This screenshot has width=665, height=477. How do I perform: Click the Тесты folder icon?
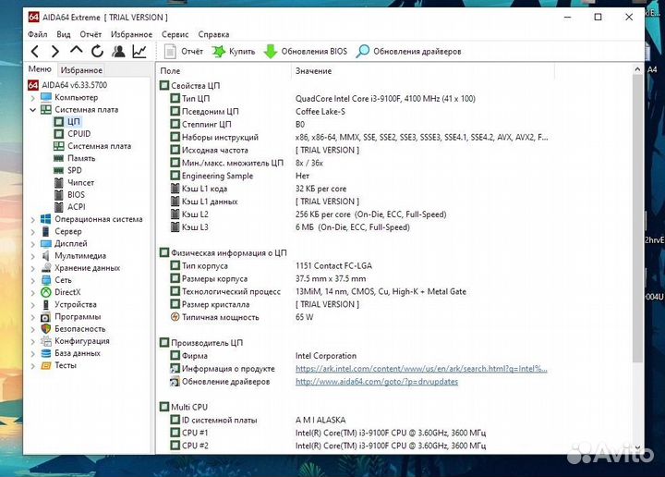[x=46, y=365]
